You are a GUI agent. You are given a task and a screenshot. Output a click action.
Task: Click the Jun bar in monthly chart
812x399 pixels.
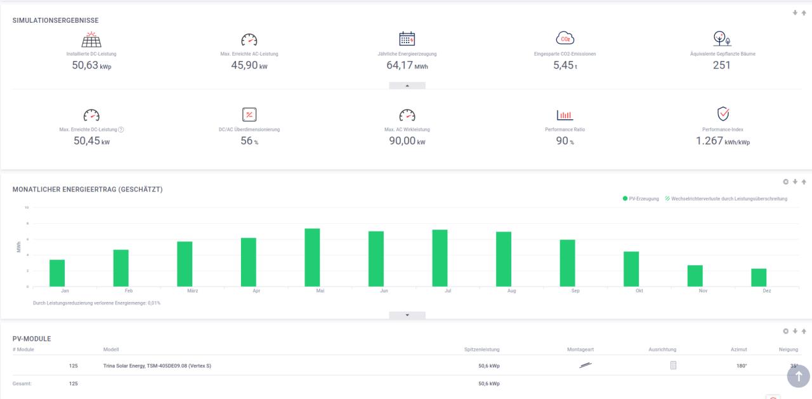coord(376,259)
